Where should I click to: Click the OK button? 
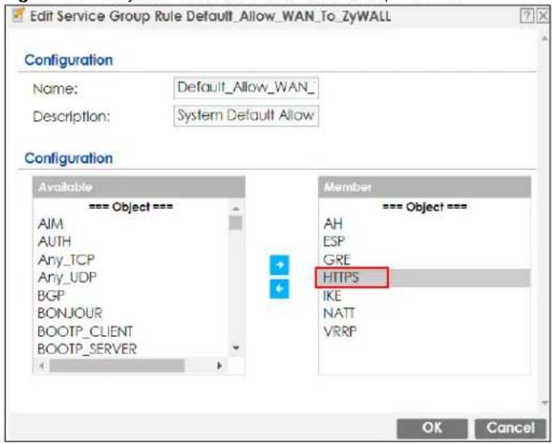point(432,428)
